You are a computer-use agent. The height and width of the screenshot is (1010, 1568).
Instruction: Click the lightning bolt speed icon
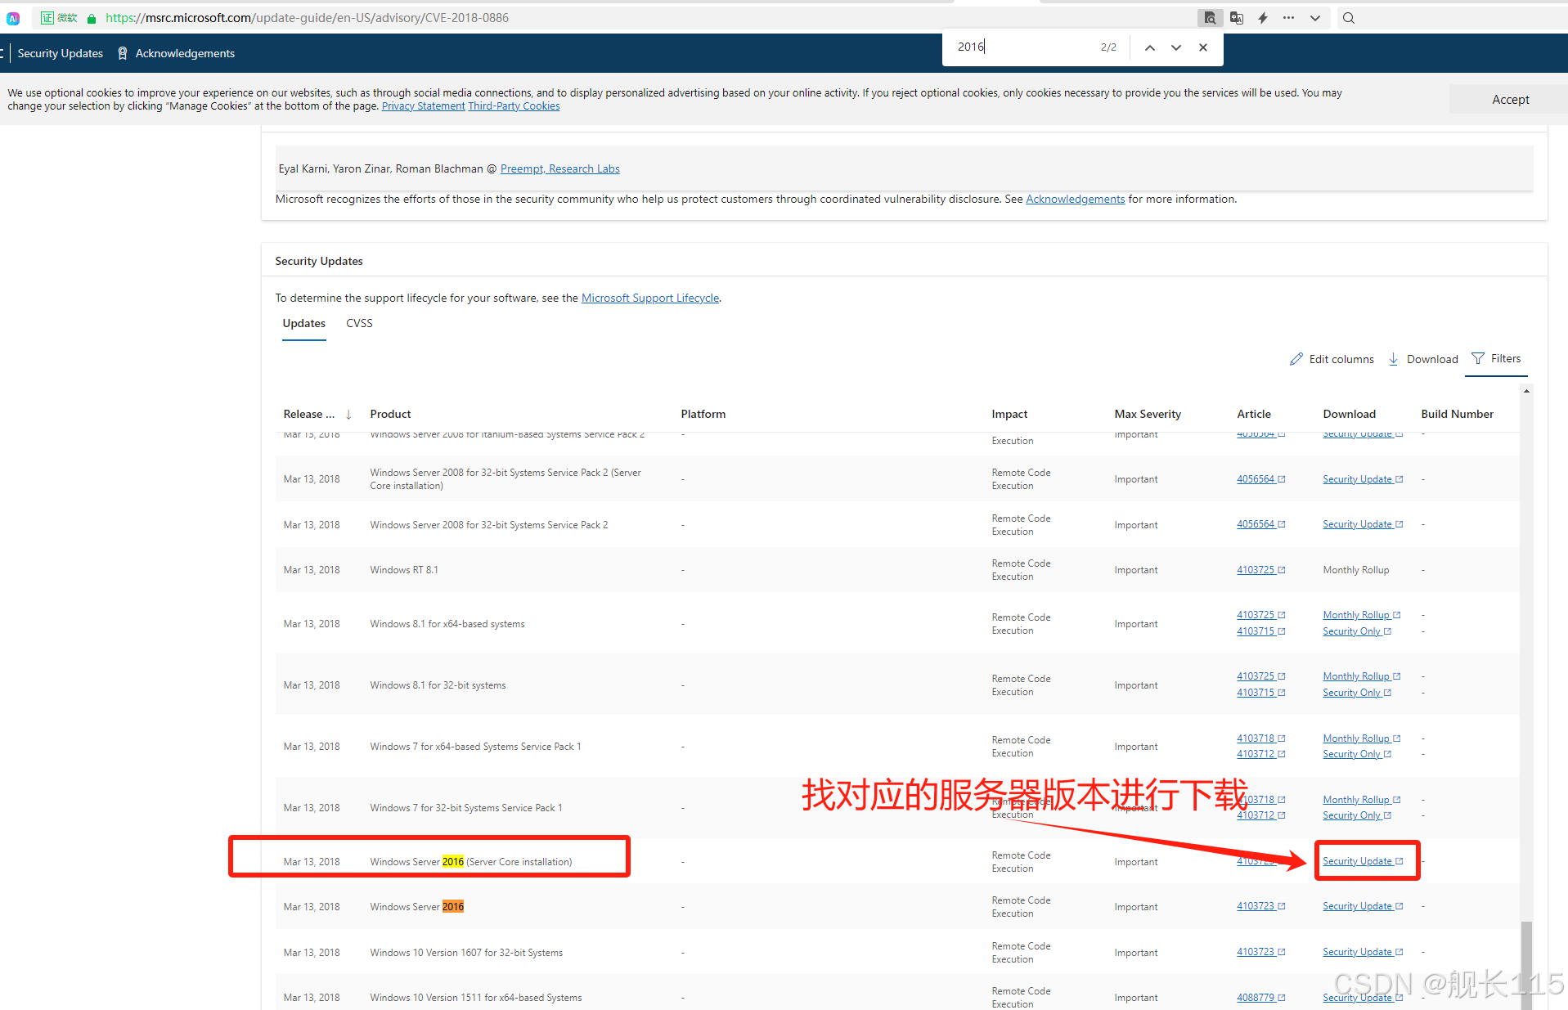[1262, 18]
